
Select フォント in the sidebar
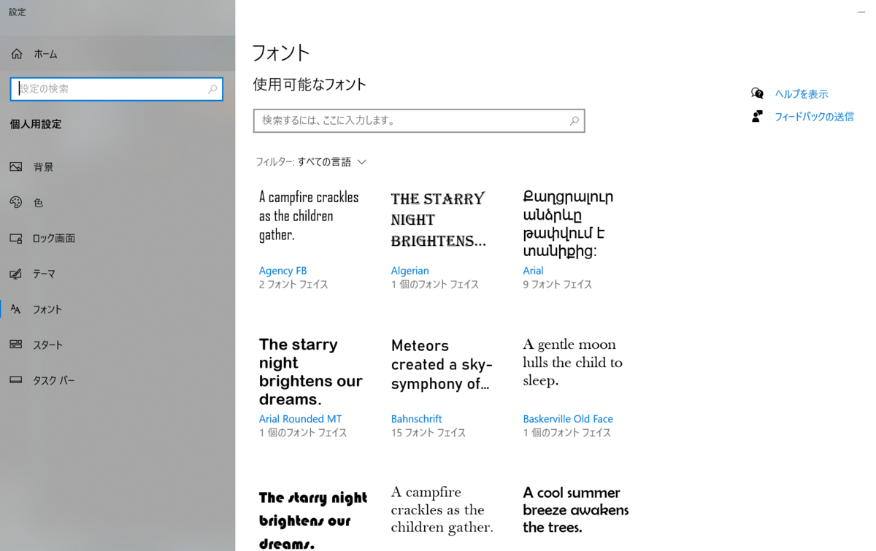point(118,309)
